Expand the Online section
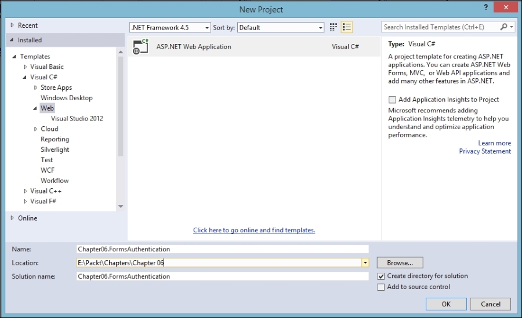The height and width of the screenshot is (318, 522). tap(13, 218)
